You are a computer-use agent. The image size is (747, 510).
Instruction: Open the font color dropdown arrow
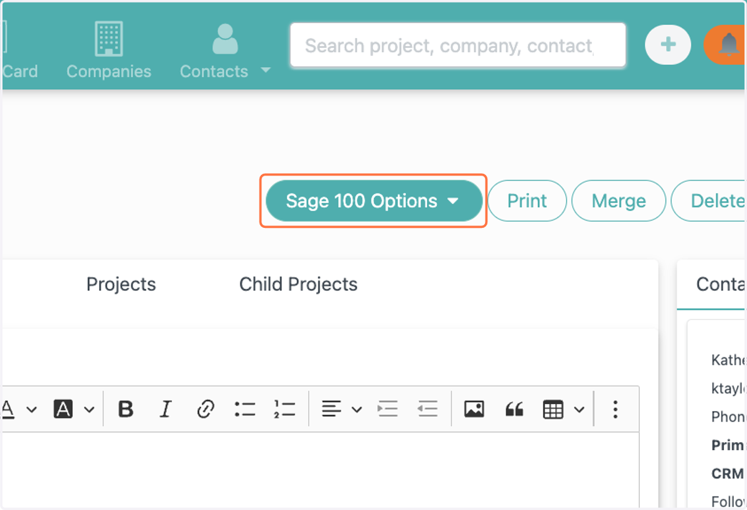[x=32, y=410]
